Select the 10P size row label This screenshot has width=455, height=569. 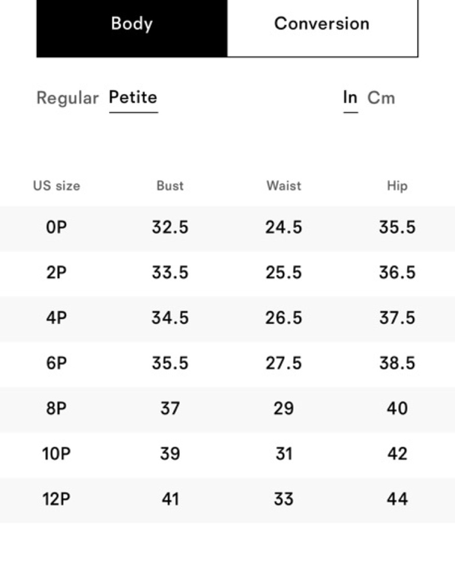click(56, 454)
